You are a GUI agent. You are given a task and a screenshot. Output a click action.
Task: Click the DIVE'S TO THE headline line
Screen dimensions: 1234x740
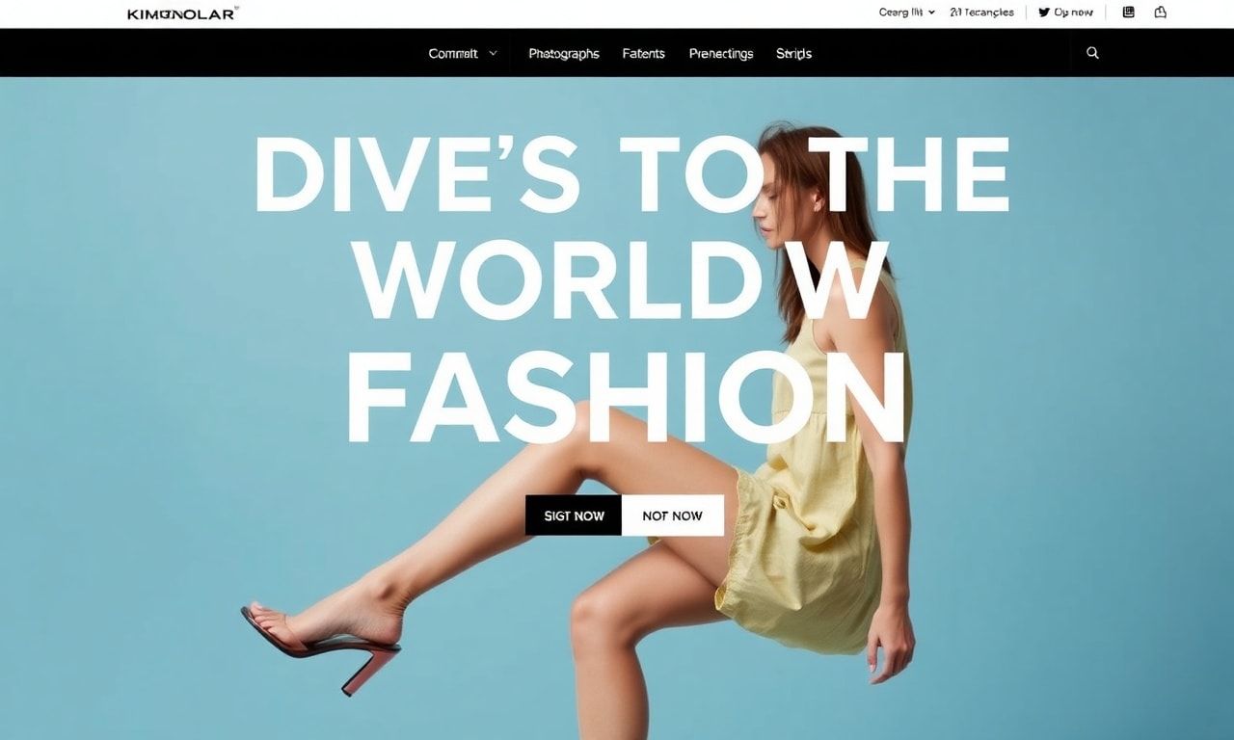pyautogui.click(x=631, y=174)
